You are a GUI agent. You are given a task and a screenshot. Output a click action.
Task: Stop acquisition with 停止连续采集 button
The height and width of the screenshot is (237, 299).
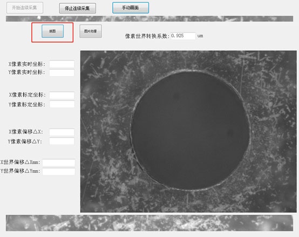coord(77,8)
